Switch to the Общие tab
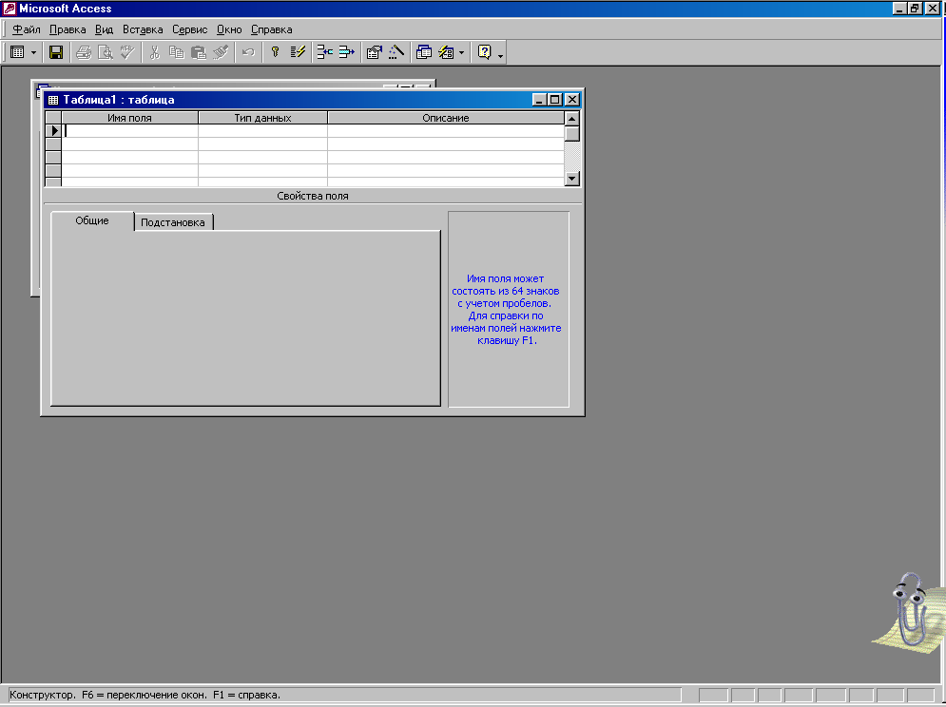This screenshot has width=946, height=707. point(91,220)
